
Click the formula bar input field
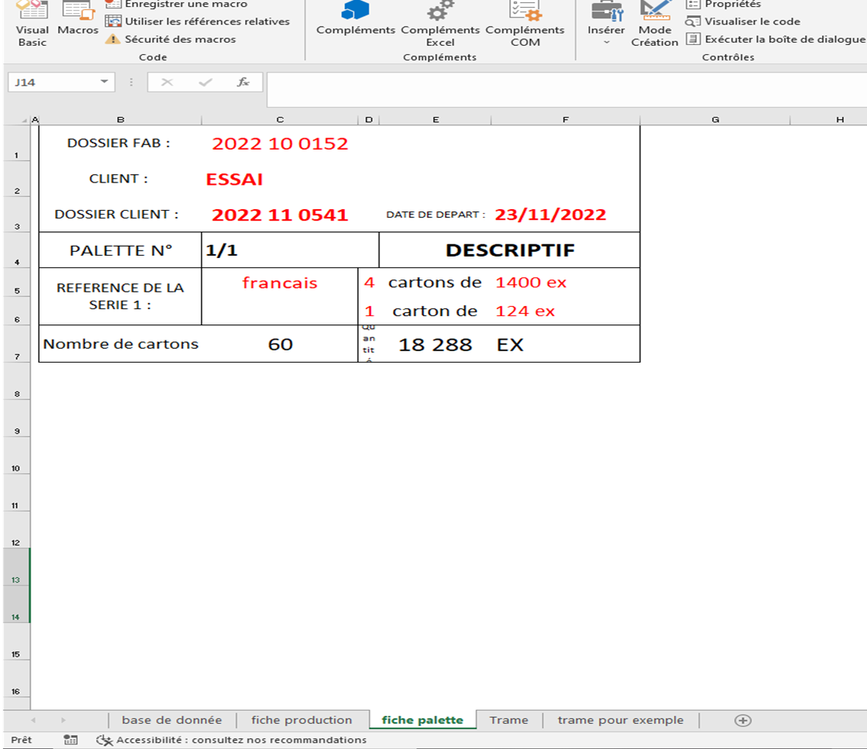565,89
